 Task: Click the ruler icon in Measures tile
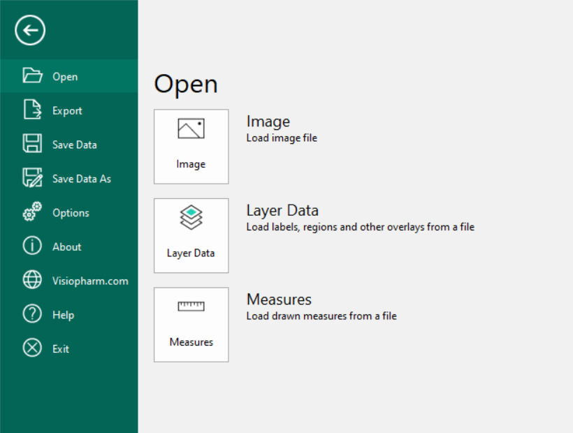(191, 306)
